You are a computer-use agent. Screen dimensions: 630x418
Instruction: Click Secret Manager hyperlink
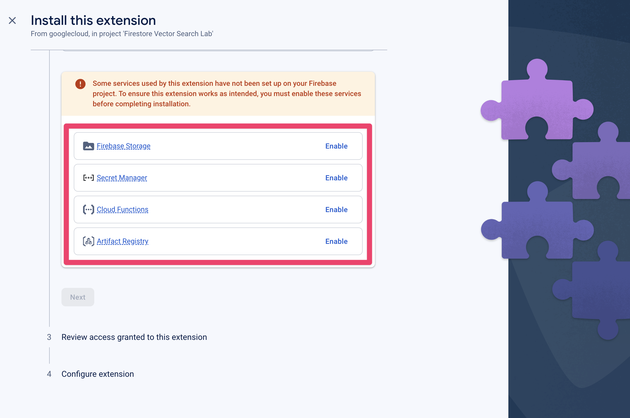point(122,178)
